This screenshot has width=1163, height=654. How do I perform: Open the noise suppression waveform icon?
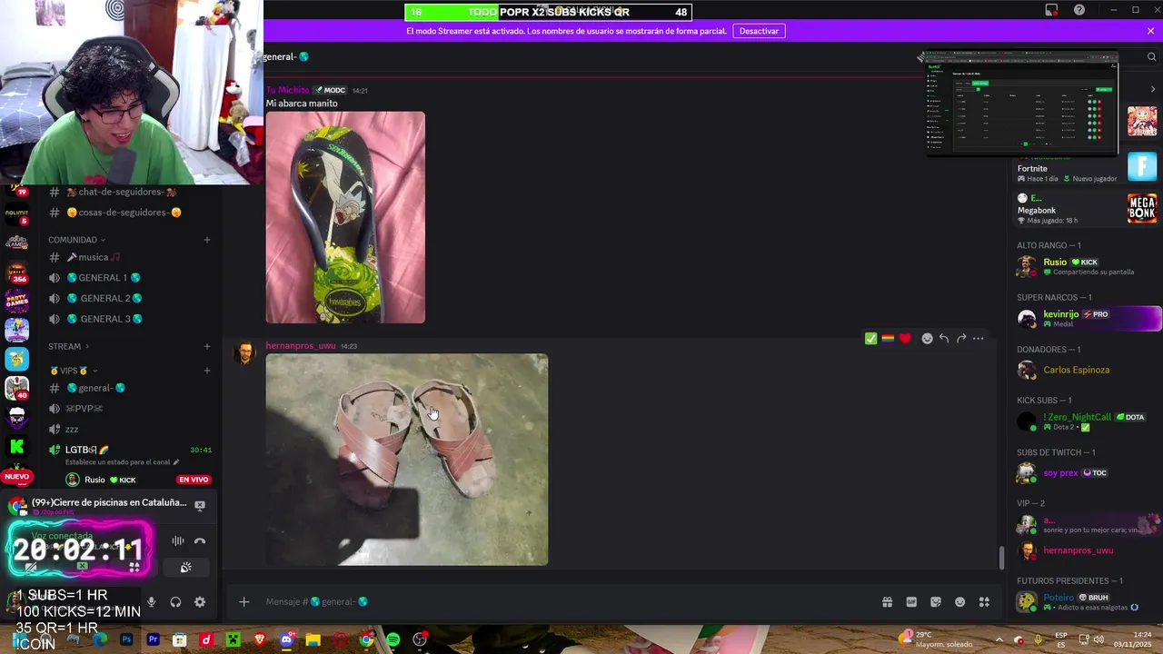[x=178, y=540]
